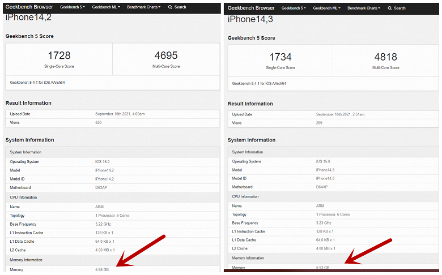442x275 pixels.
Task: Click the left page's Geekbench 5.4.1 for iOS AArch64 text
Action: pyautogui.click(x=37, y=83)
